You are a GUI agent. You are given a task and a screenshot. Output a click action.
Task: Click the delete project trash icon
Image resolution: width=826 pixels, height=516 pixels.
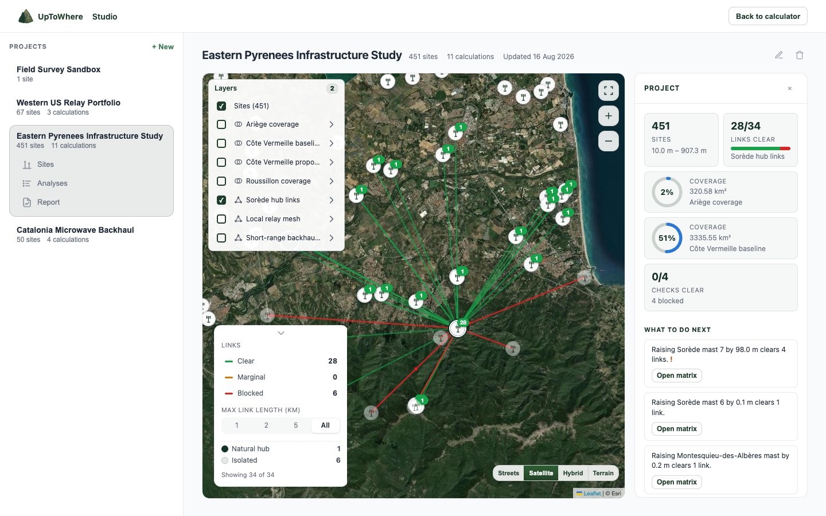click(x=800, y=55)
